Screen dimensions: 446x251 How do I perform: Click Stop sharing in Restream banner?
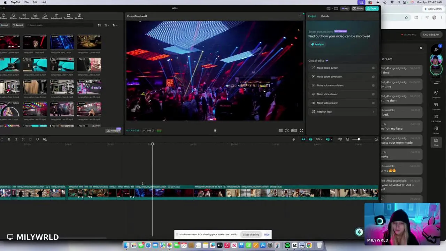(251, 234)
